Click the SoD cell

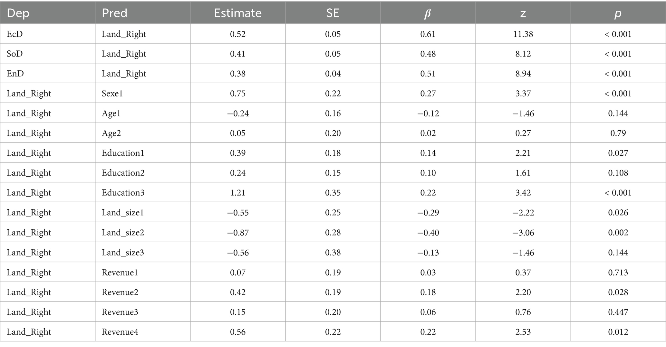click(x=15, y=54)
